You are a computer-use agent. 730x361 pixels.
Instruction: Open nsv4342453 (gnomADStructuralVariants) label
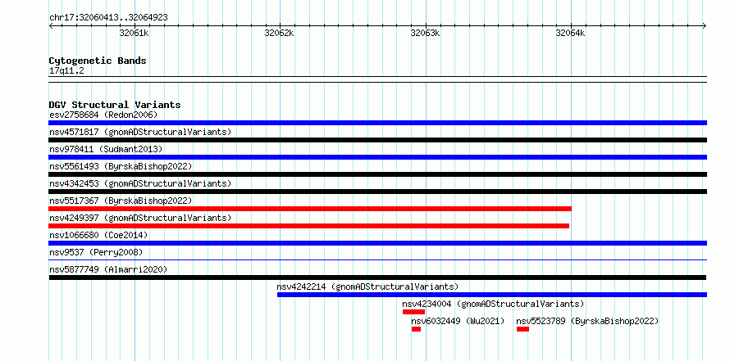[140, 183]
